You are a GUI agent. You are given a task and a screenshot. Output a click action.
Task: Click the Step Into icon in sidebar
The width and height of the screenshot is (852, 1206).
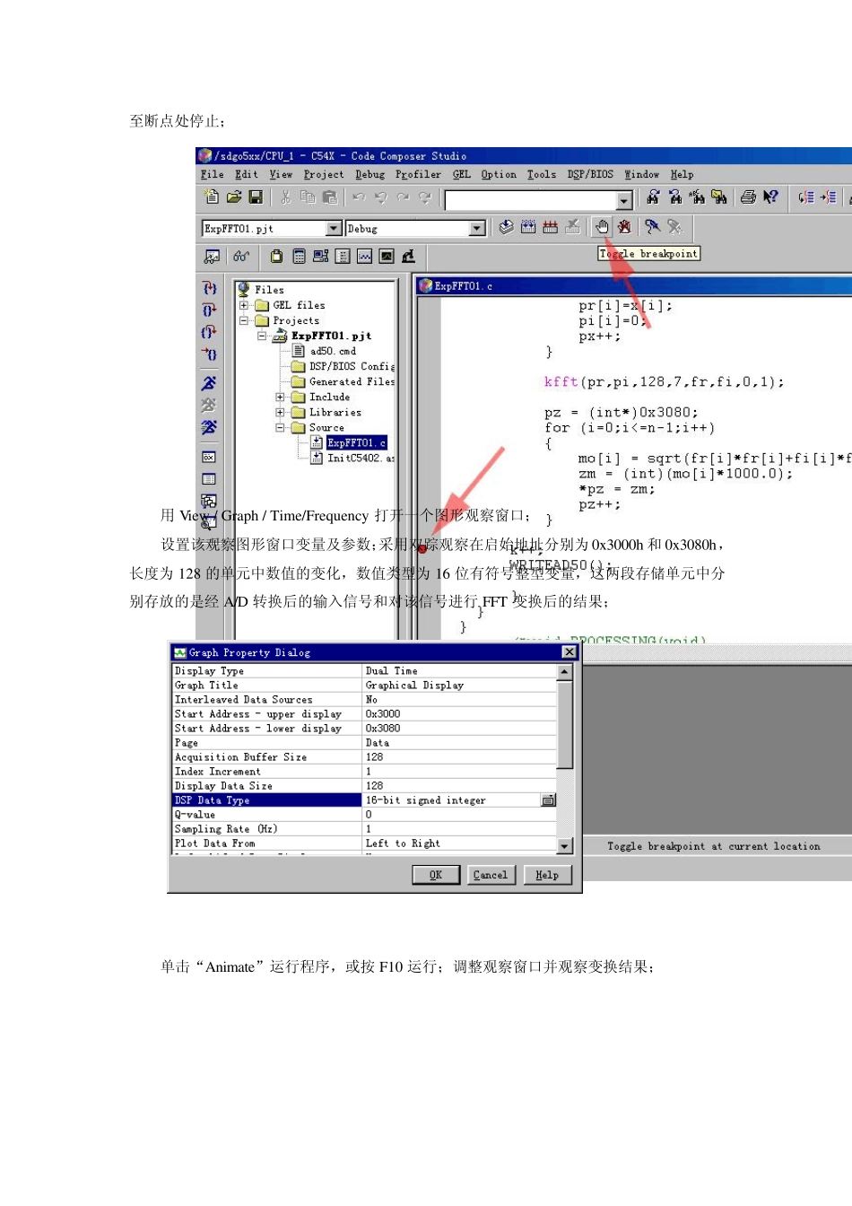click(x=209, y=288)
